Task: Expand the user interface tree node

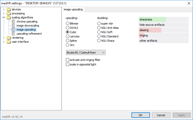Action: 4,42
